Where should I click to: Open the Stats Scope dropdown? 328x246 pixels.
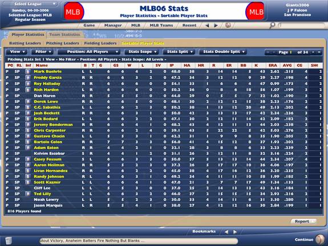click(141, 52)
